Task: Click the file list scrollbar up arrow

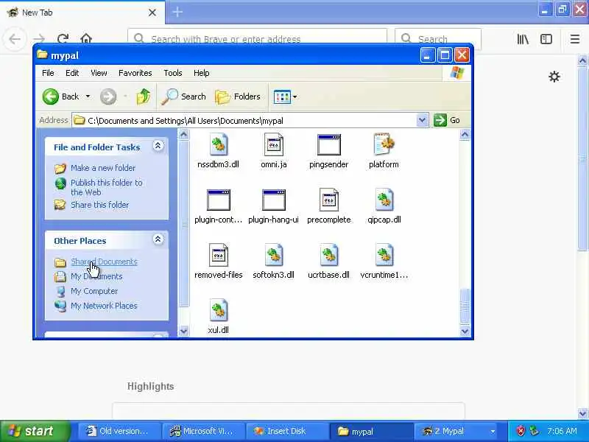Action: coord(465,135)
